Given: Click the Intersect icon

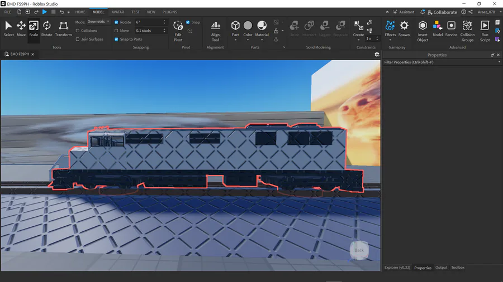Looking at the screenshot, I should pos(309,29).
